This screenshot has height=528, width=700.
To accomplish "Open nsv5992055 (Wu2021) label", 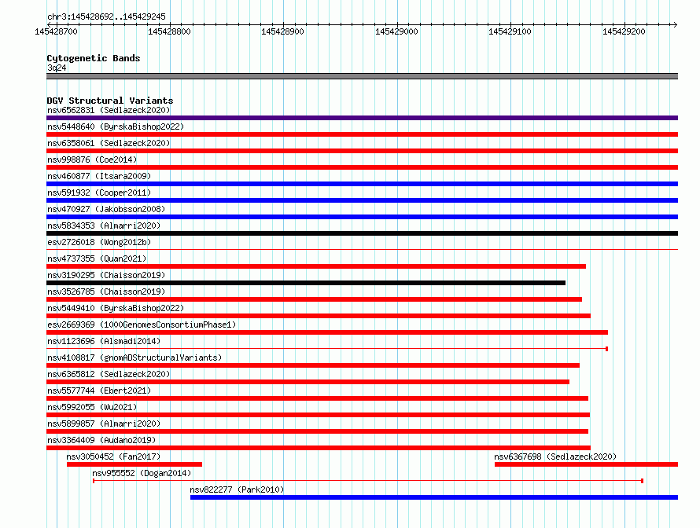I will click(x=92, y=407).
